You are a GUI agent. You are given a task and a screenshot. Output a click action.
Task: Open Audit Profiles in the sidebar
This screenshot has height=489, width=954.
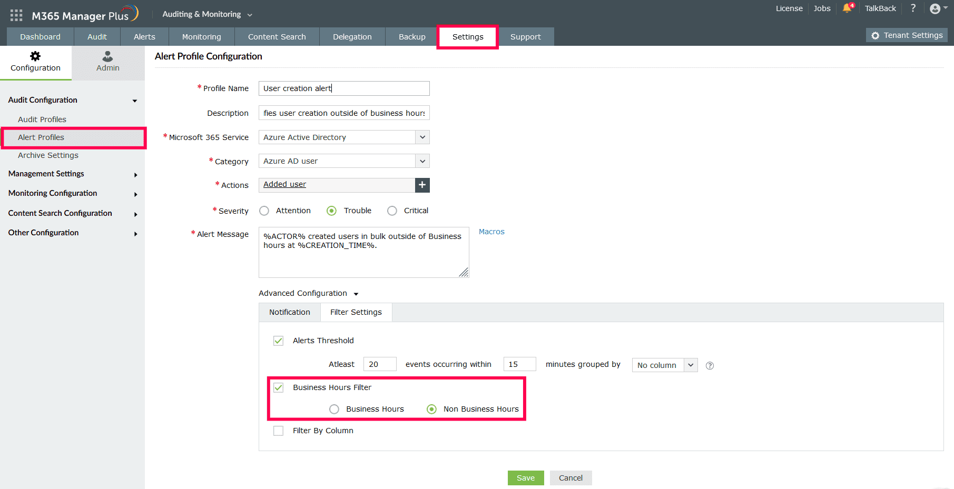[42, 119]
